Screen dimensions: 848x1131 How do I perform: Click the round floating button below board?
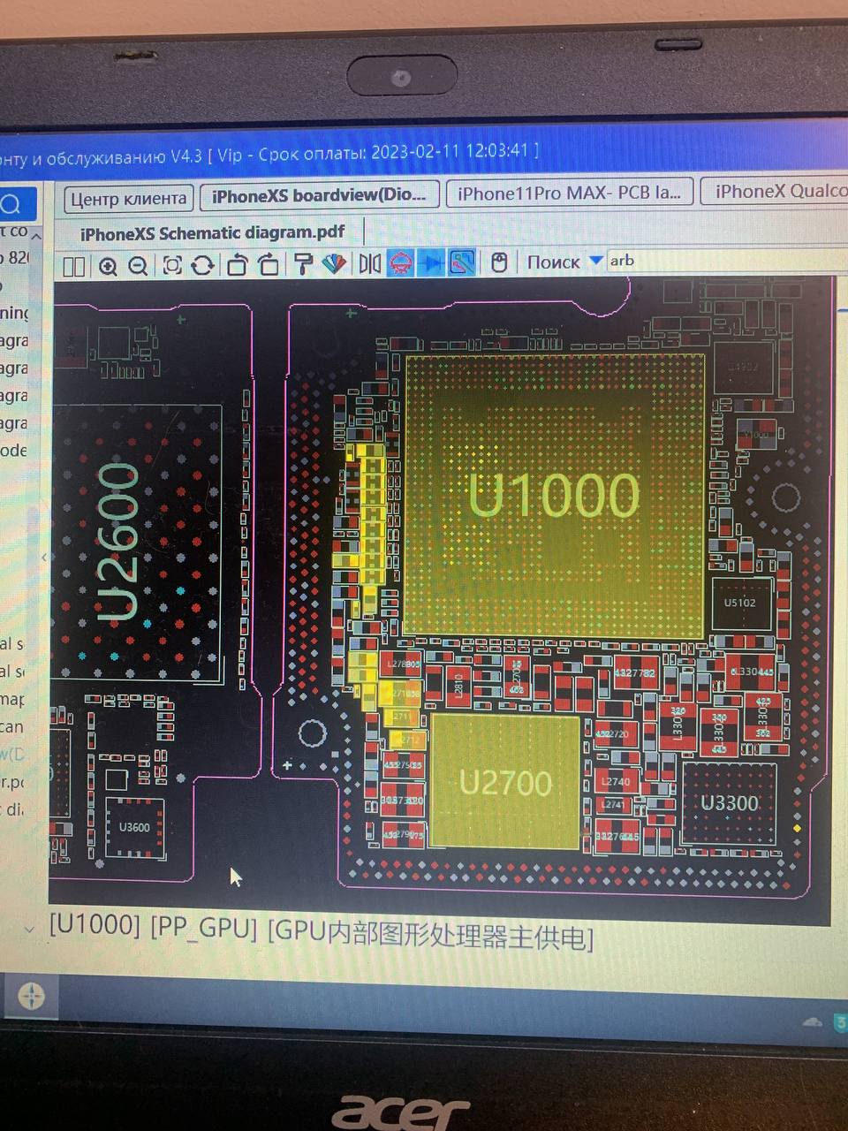pos(31,996)
